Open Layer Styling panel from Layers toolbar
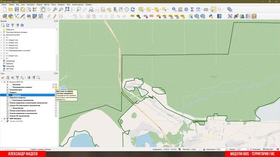The height and width of the screenshot is (157, 280). coord(3,78)
